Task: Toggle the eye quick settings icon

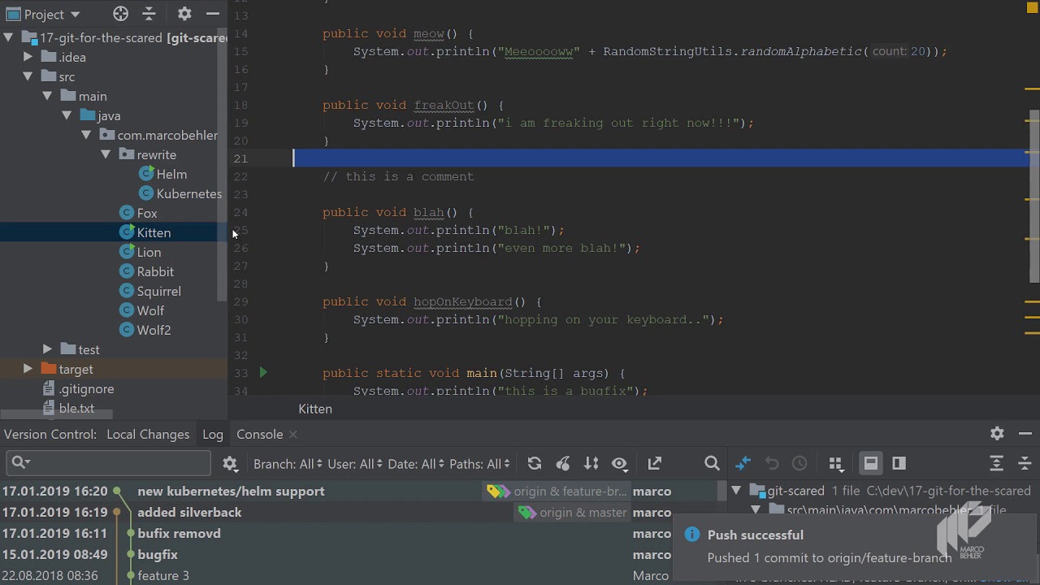Action: tap(620, 463)
